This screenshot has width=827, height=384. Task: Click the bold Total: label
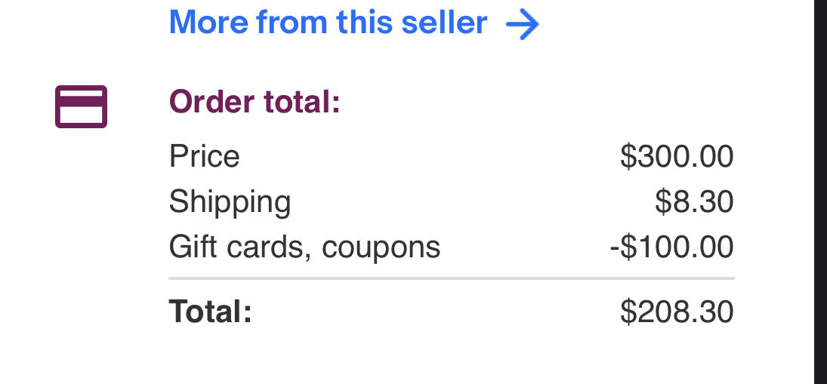point(210,312)
